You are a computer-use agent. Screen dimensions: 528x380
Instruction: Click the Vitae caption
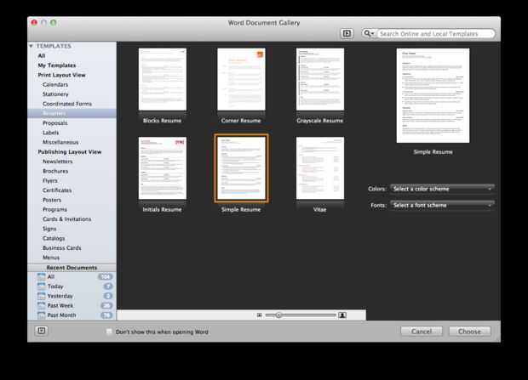pyautogui.click(x=320, y=209)
